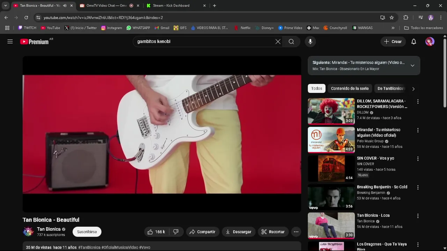Open options for Los Dragones video
The height and width of the screenshot is (251, 447).
point(418,244)
